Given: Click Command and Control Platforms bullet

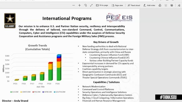Looking at the screenshot, I should (x=98, y=89).
